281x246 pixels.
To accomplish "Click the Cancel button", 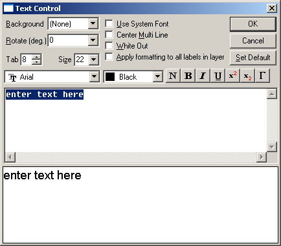I will pyautogui.click(x=253, y=41).
